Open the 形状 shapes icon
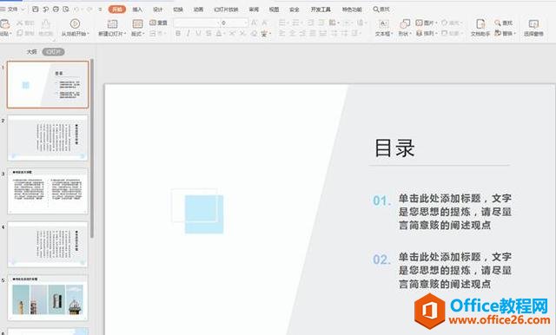This screenshot has height=335, width=556. point(405,24)
